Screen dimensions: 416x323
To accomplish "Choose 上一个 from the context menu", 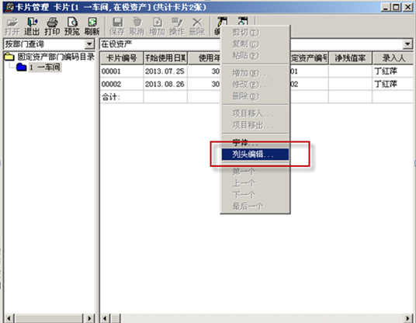I will pos(255,183).
